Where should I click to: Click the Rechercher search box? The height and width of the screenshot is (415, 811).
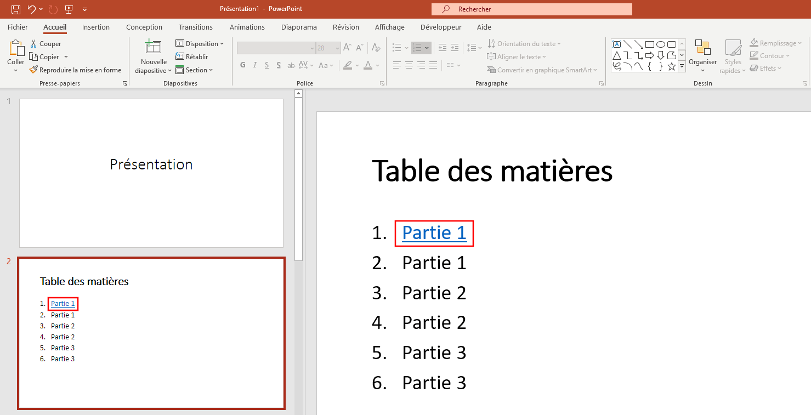point(532,9)
